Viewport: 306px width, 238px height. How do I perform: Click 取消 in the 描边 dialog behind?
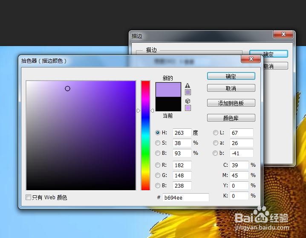coord(276,66)
